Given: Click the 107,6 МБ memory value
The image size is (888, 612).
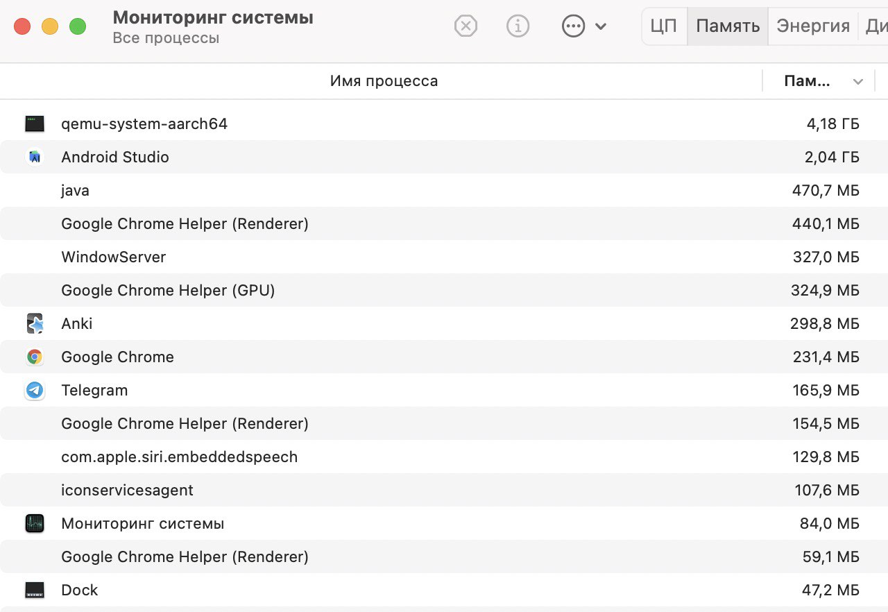Looking at the screenshot, I should tap(827, 490).
